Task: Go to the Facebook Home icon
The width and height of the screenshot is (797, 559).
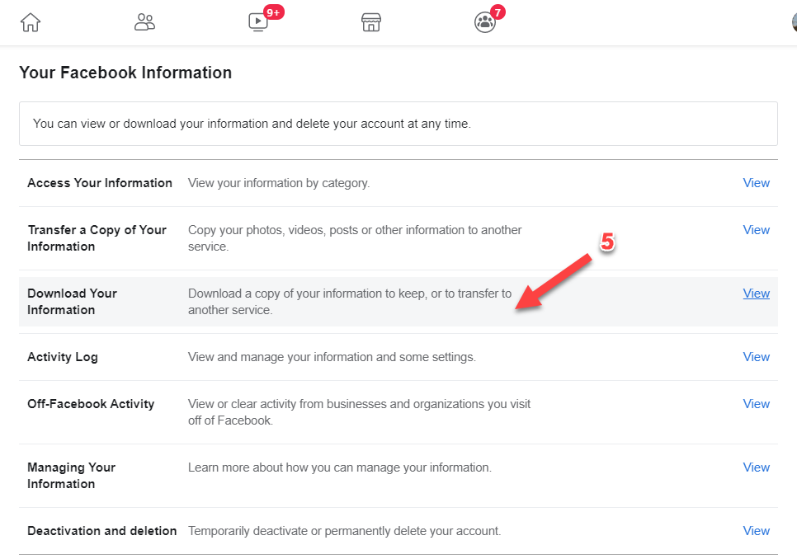Action: click(31, 22)
